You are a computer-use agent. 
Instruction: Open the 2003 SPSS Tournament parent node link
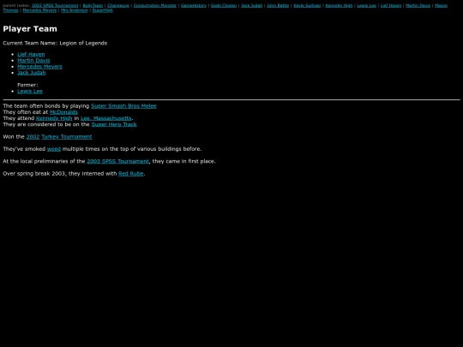[55, 5]
